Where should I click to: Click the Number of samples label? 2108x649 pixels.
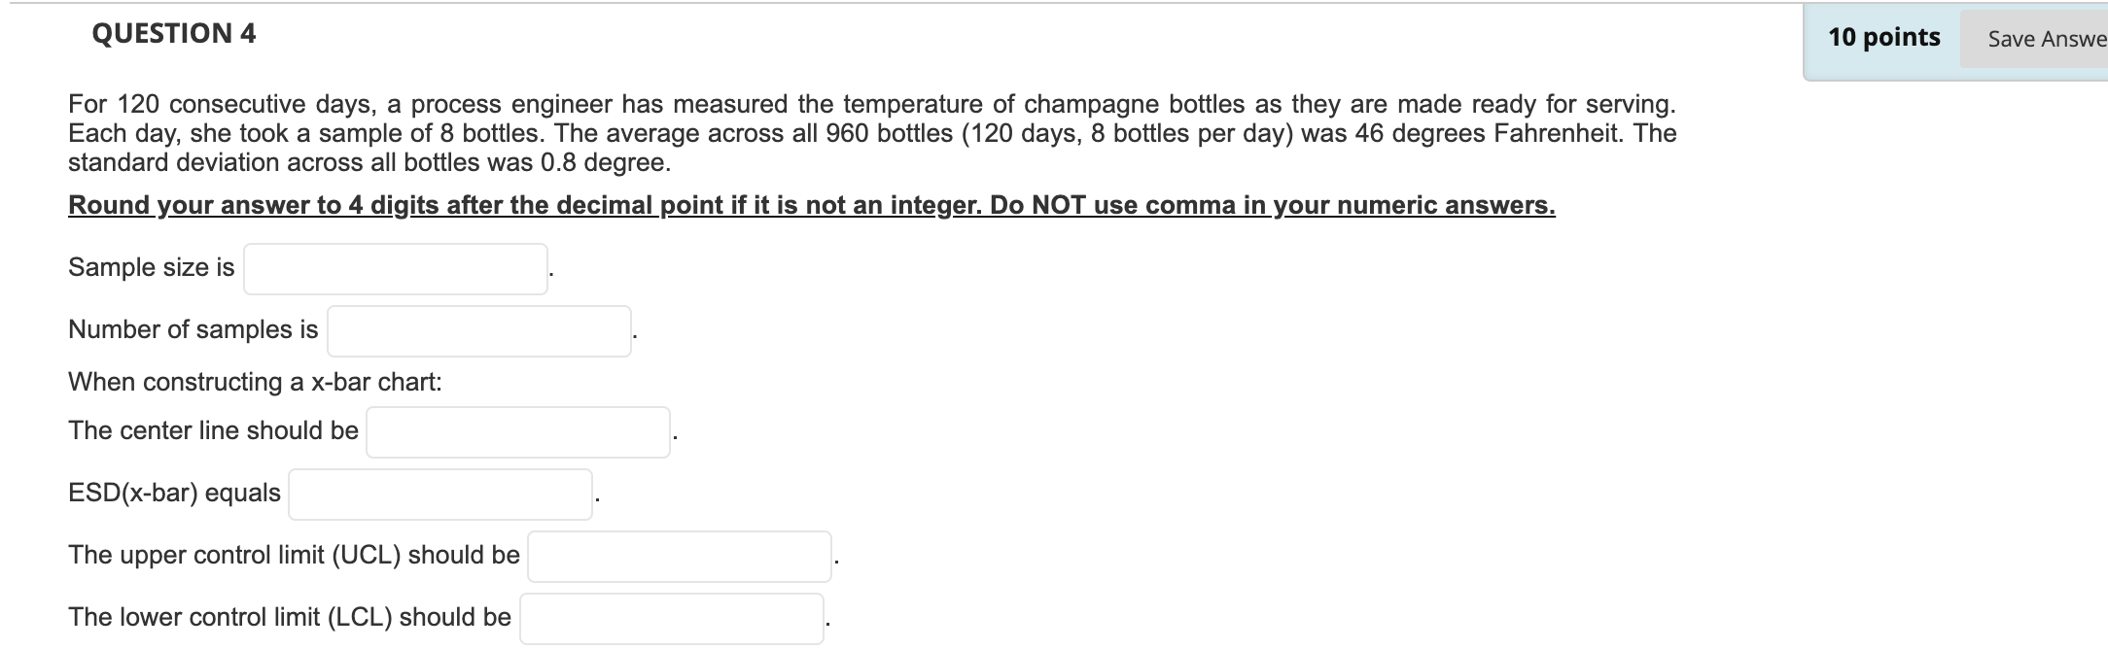coord(192,327)
